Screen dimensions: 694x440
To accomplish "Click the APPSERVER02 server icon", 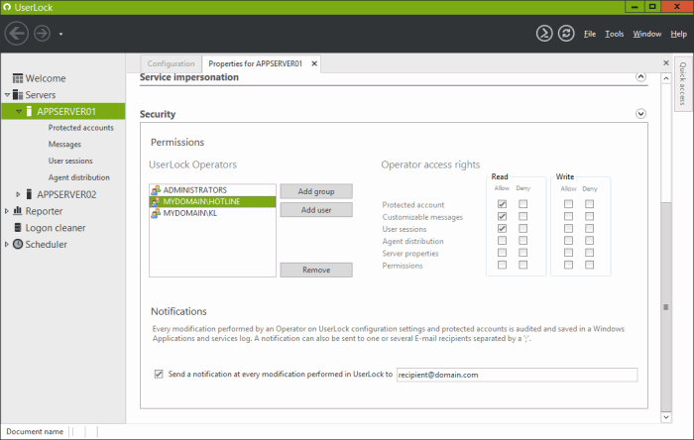I will [x=29, y=194].
